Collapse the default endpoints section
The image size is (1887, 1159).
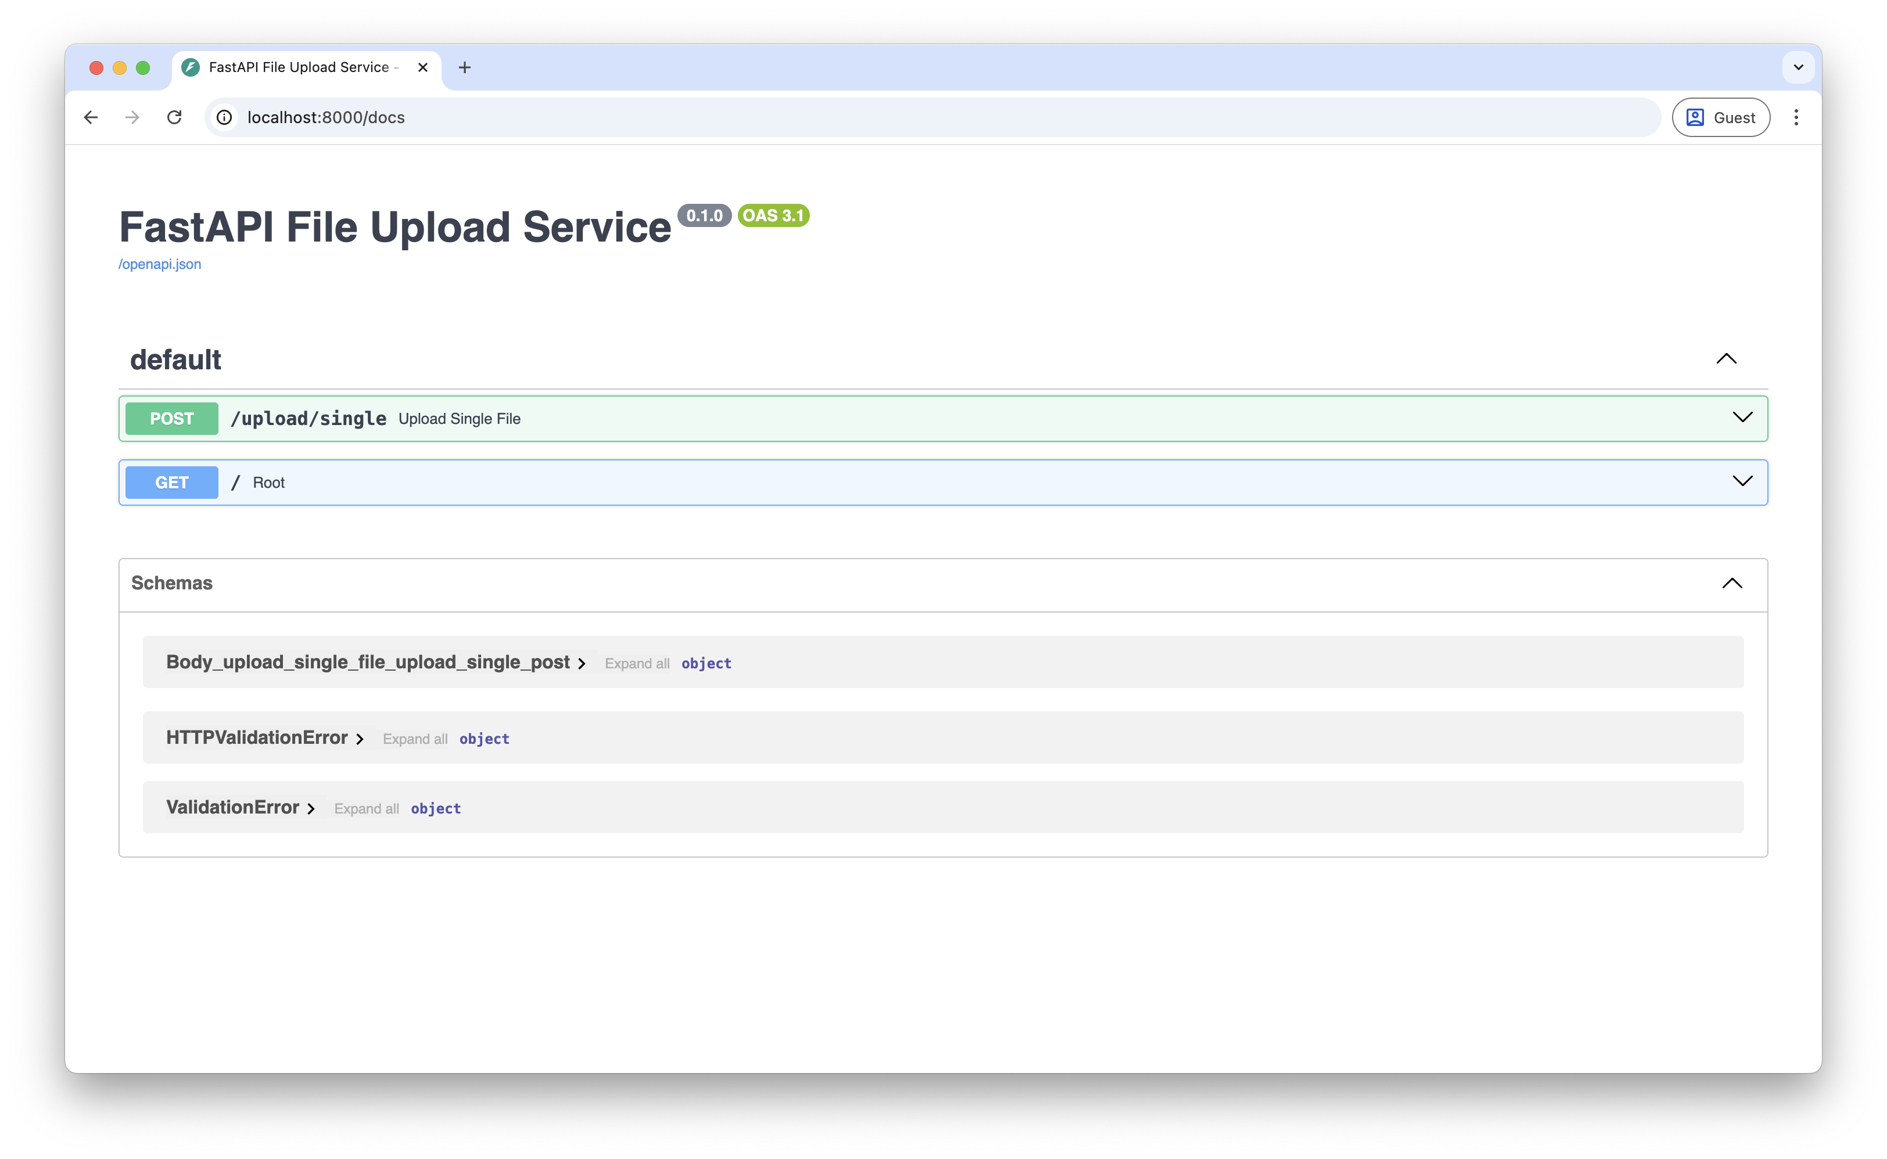coord(1727,359)
